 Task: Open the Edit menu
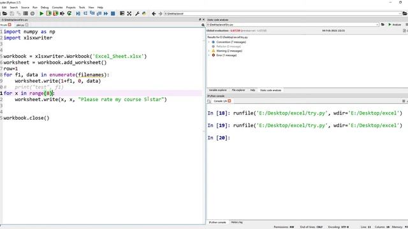coord(4,8)
